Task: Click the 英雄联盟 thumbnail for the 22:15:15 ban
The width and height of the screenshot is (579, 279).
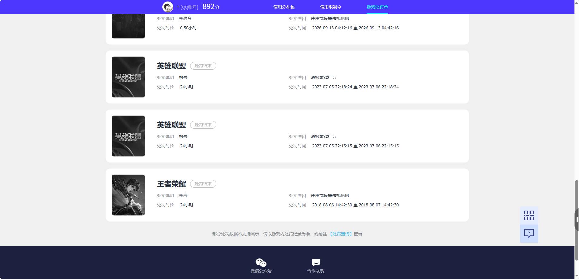Action: click(x=128, y=136)
